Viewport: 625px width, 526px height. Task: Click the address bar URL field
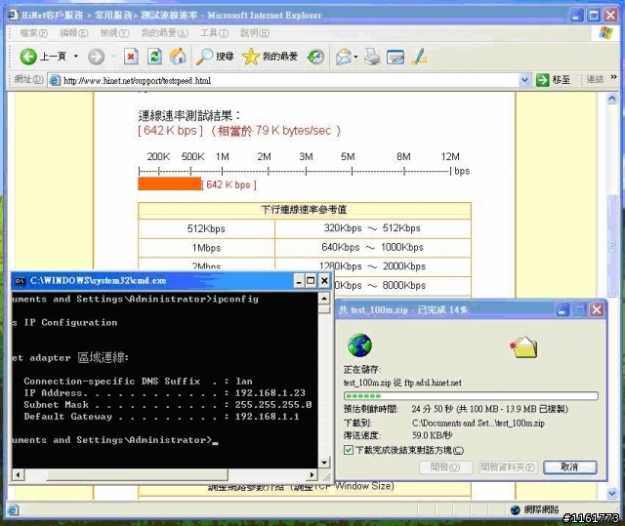click(x=291, y=80)
